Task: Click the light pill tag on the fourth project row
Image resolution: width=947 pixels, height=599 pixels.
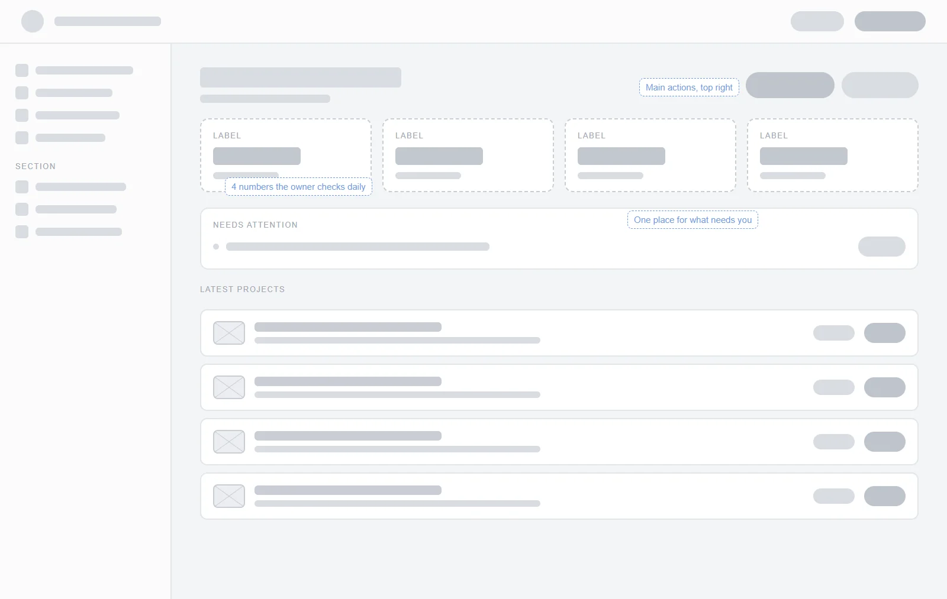Action: click(834, 496)
